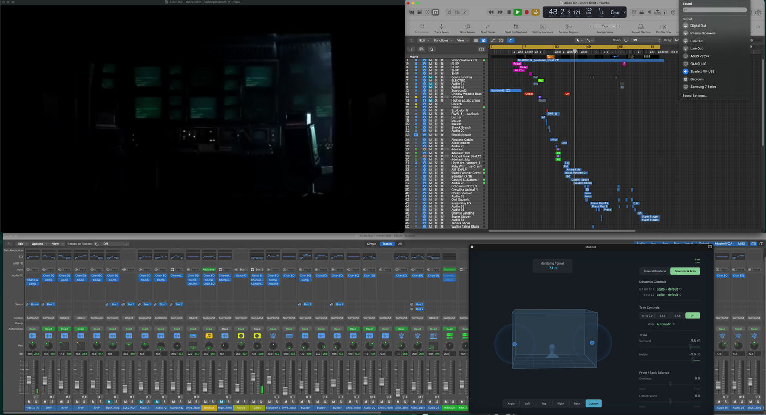Mute the Reverb channel strip in Mixer
Image resolution: width=766 pixels, height=415 pixels.
click(x=238, y=402)
